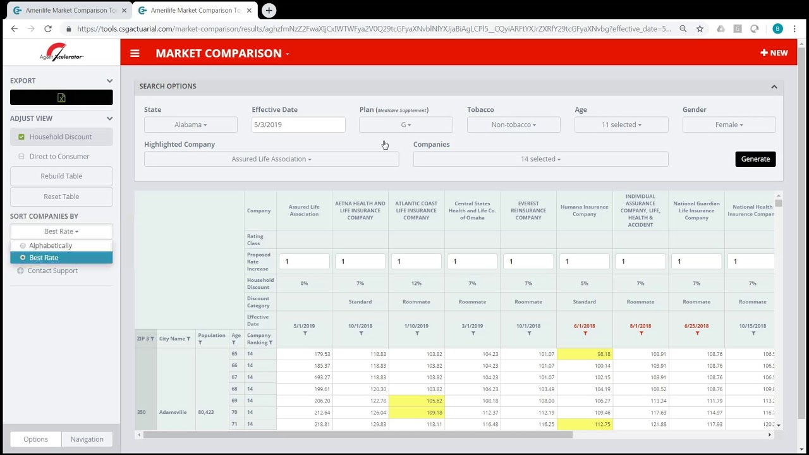Click filter funnel under 10/15/2018 date
The image size is (809, 455).
point(753,334)
